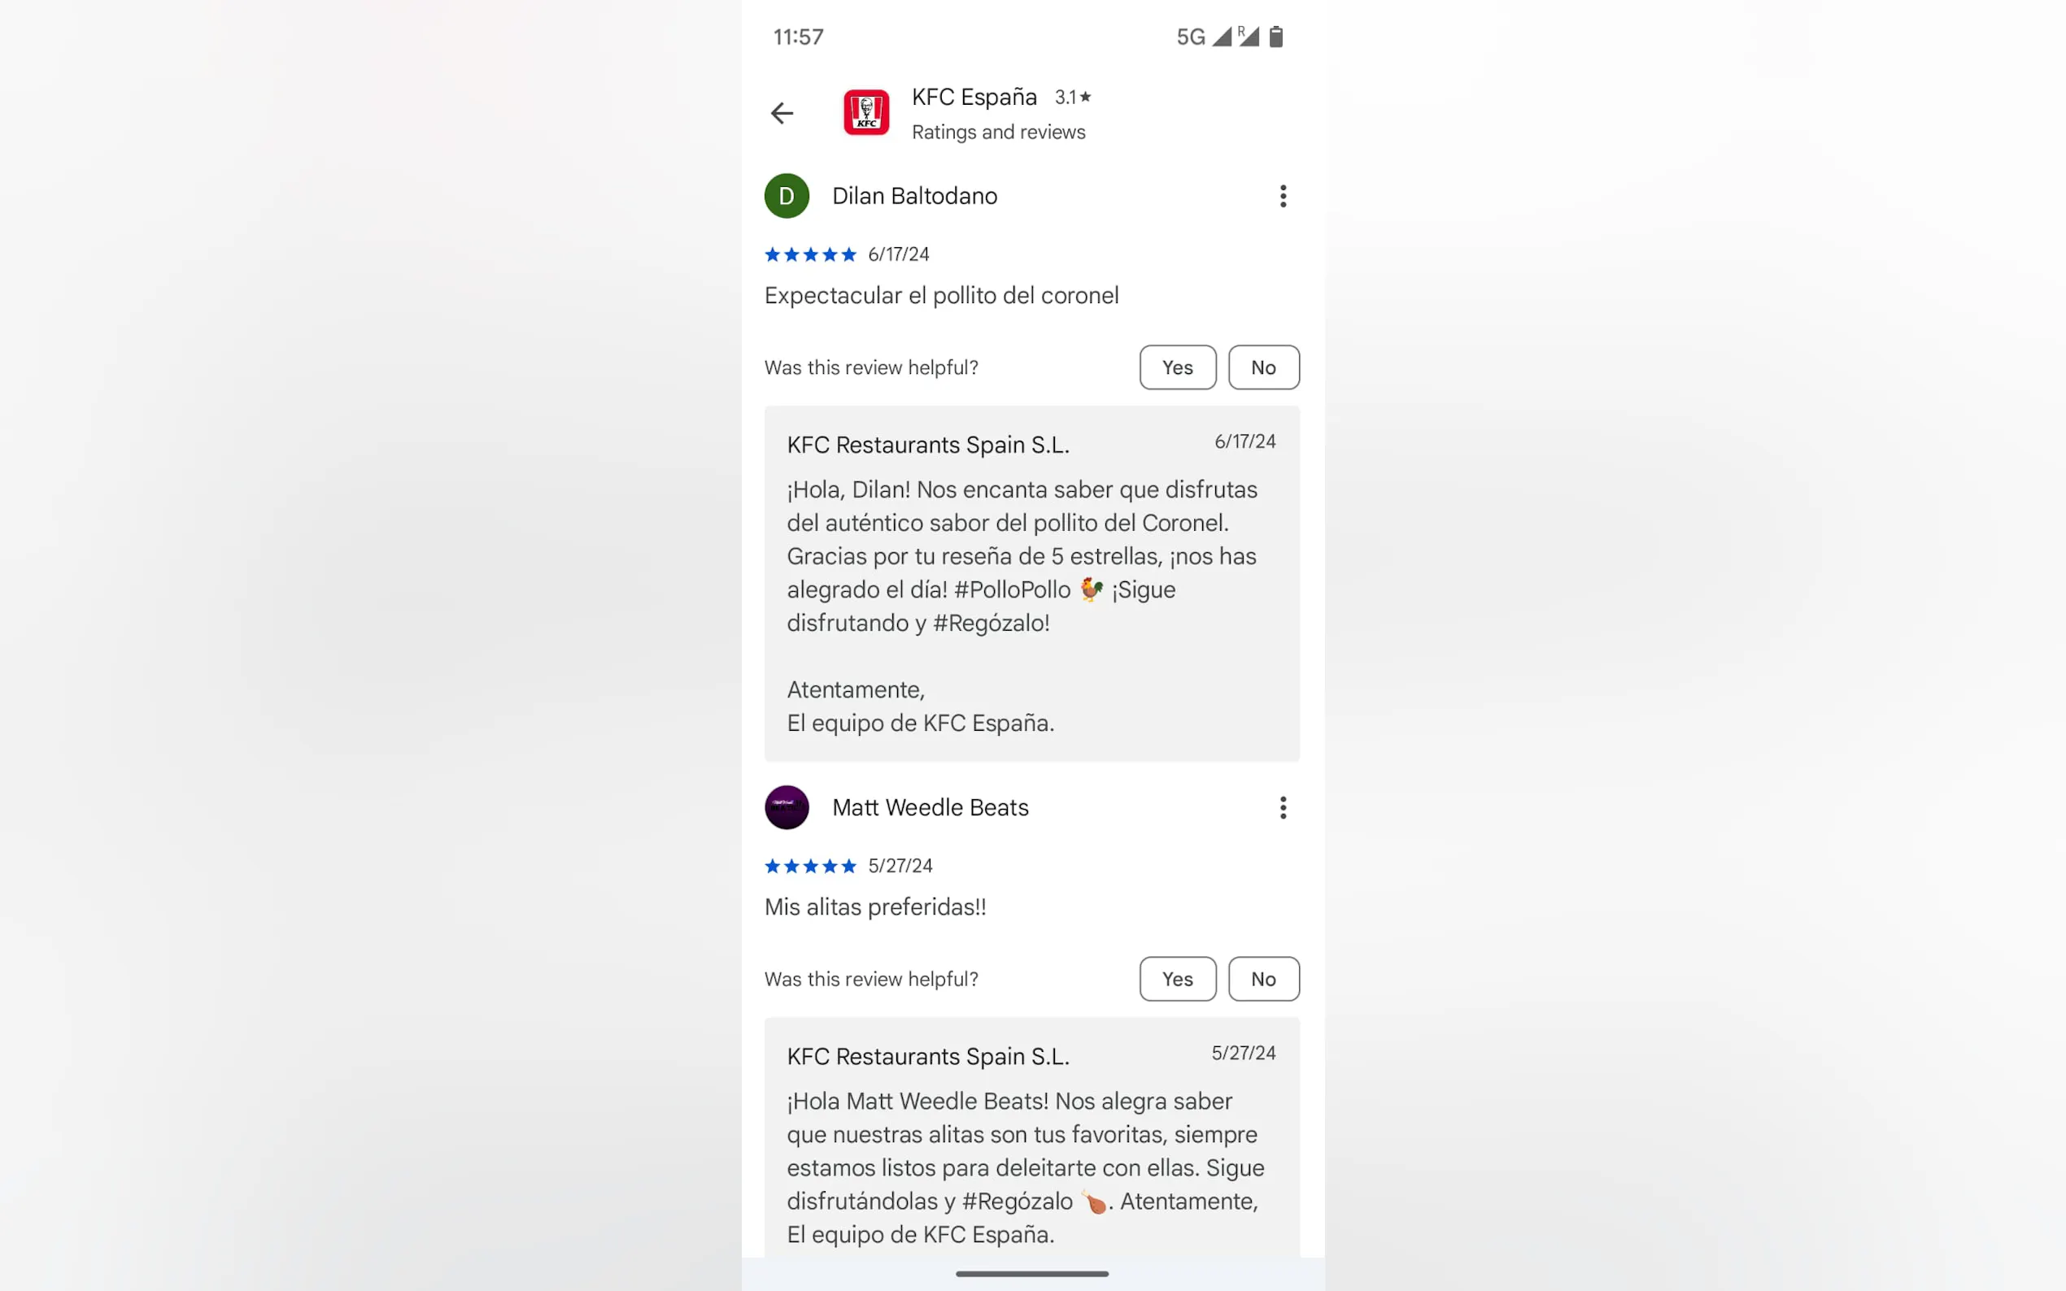Open options menu for Dilan Baltodano's review

[1282, 196]
